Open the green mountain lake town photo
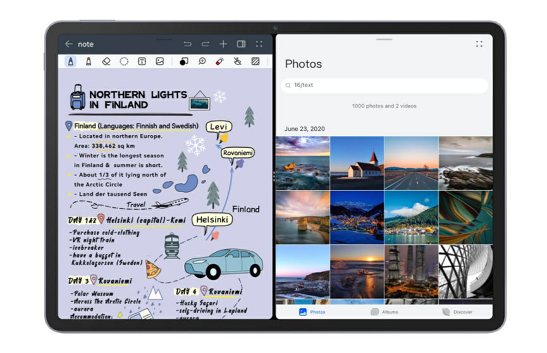Image resolution: width=547 pixels, height=353 pixels. point(411,217)
